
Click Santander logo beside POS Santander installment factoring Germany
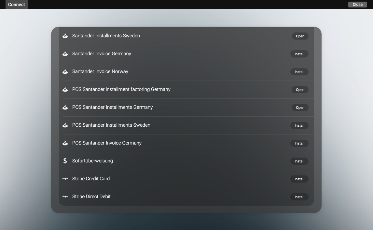(65, 89)
